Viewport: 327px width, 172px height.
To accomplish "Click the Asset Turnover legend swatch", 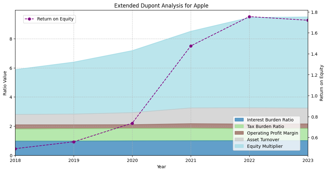I will 240,140.
